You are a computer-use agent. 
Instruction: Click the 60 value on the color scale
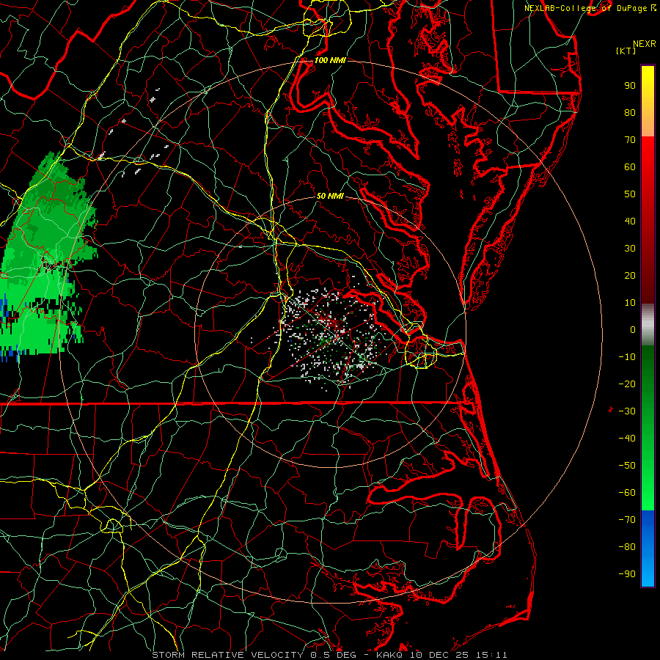[630, 166]
